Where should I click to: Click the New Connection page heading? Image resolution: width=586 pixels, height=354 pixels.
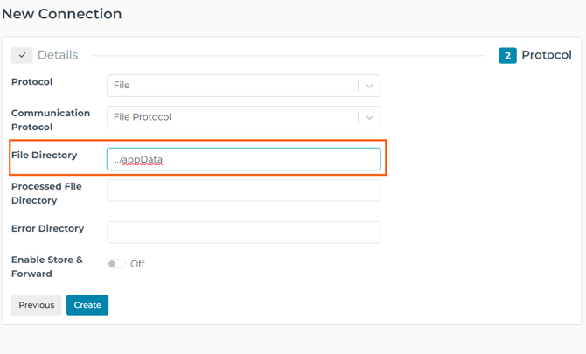[62, 14]
